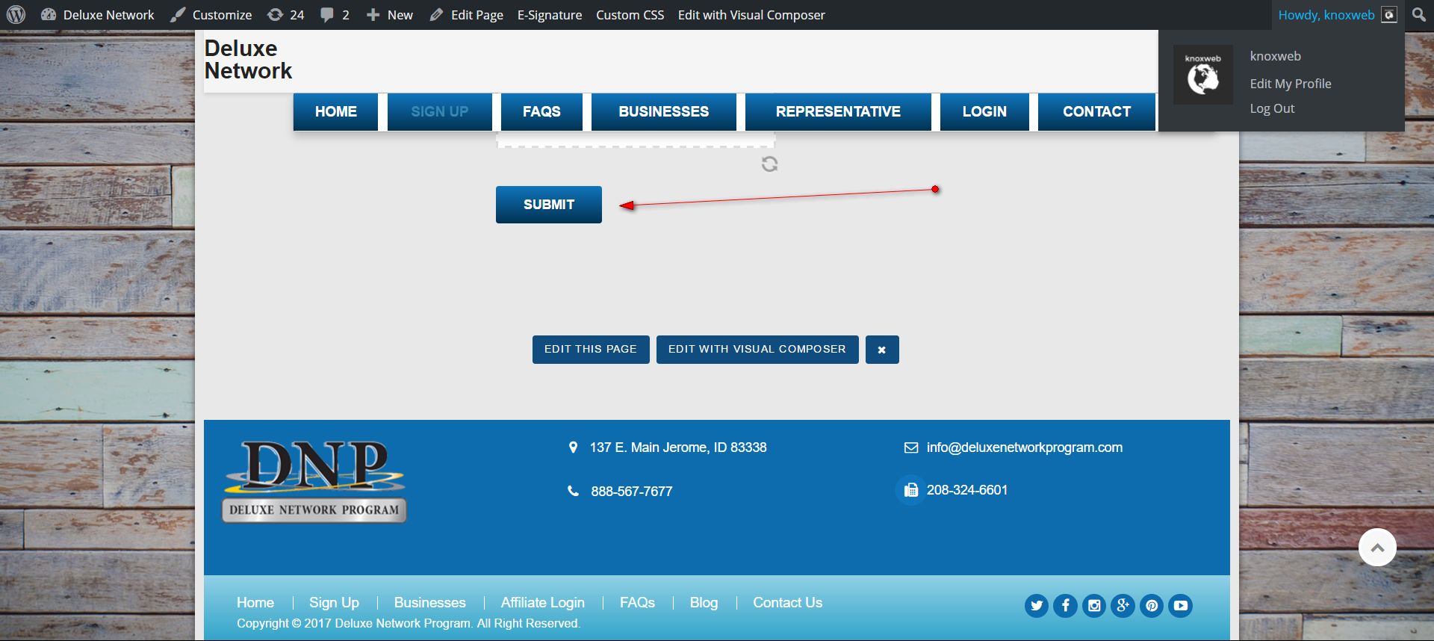Open the YouTube social icon
The image size is (1434, 641).
point(1181,606)
